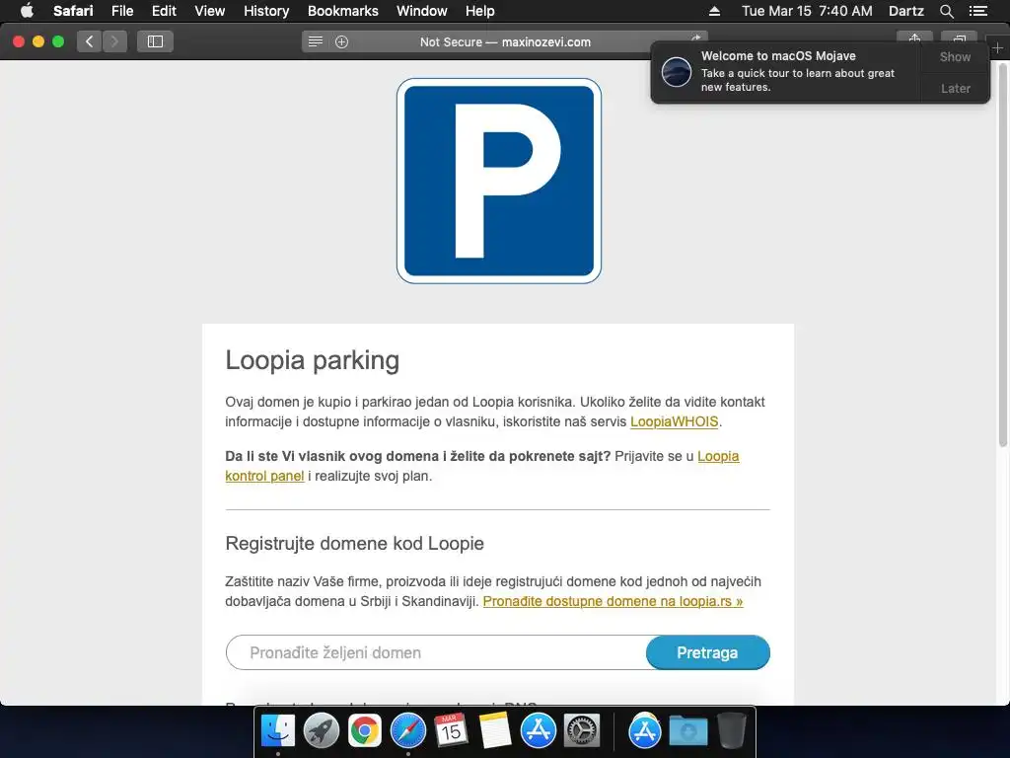Go forward with Safari's forward arrow

(x=114, y=41)
